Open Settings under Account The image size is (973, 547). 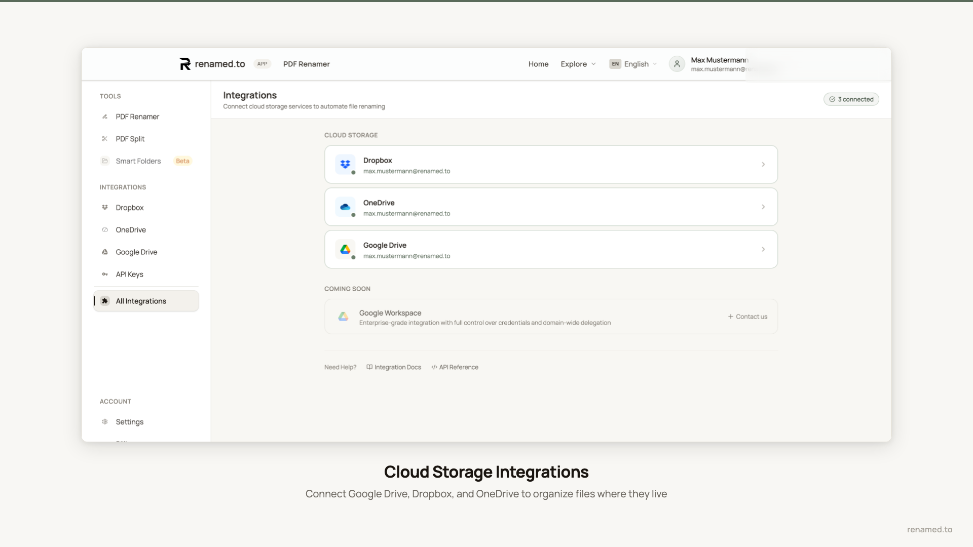129,422
